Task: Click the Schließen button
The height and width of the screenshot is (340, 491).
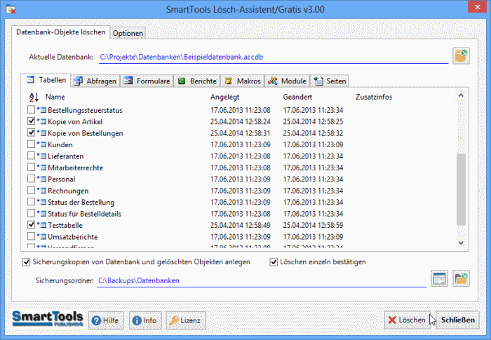Action: pos(457,320)
